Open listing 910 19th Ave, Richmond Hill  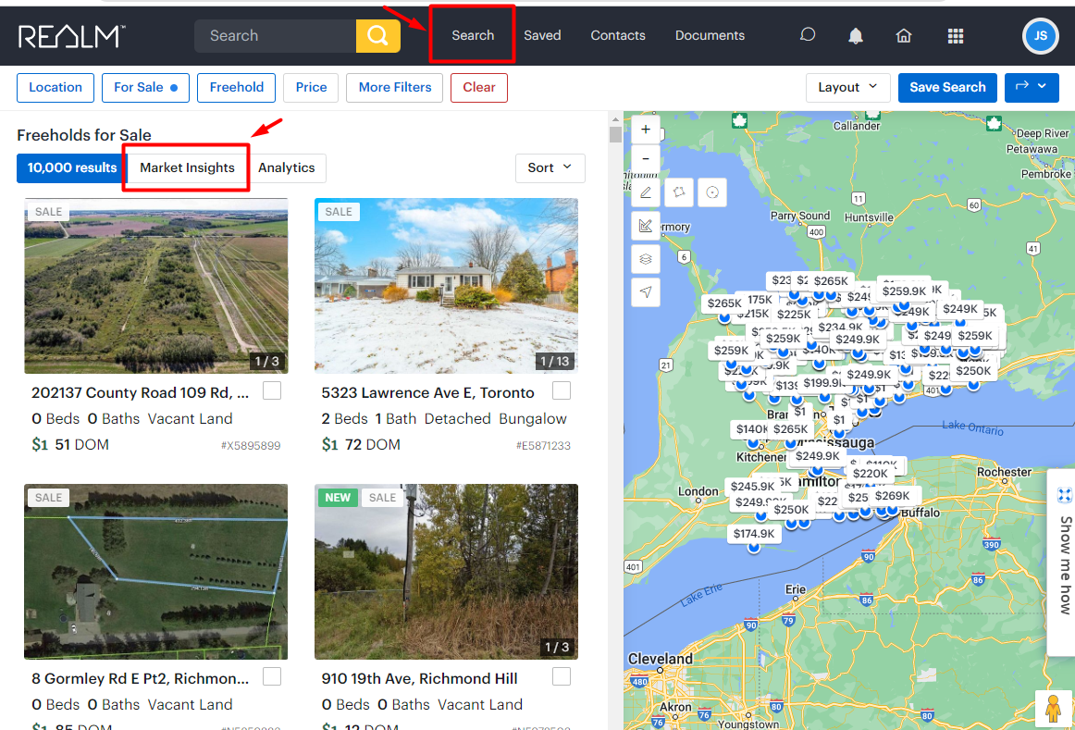click(420, 678)
